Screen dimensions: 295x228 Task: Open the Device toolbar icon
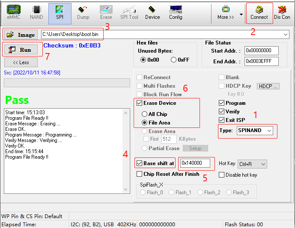click(x=152, y=12)
